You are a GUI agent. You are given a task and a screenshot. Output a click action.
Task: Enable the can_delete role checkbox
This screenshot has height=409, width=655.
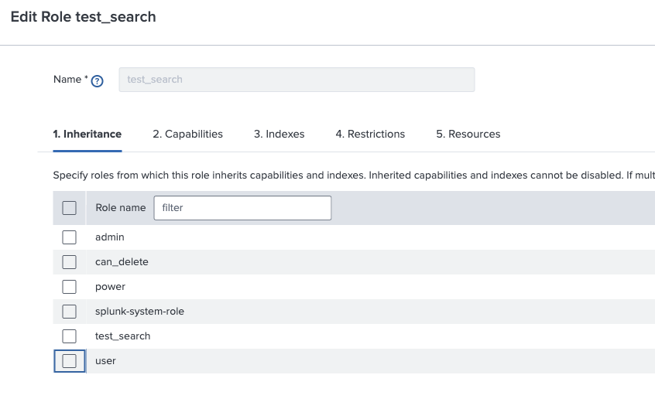(70, 262)
